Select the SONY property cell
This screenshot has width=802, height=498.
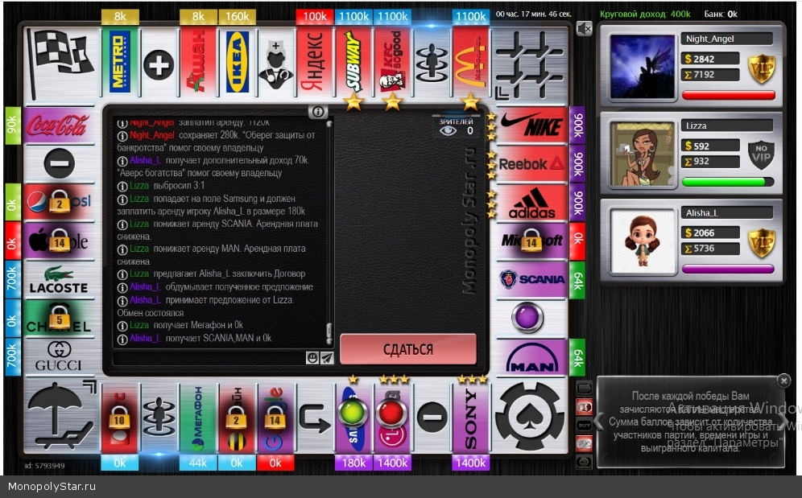point(471,418)
